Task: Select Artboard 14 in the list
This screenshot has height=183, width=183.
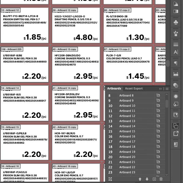Action: [136, 126]
